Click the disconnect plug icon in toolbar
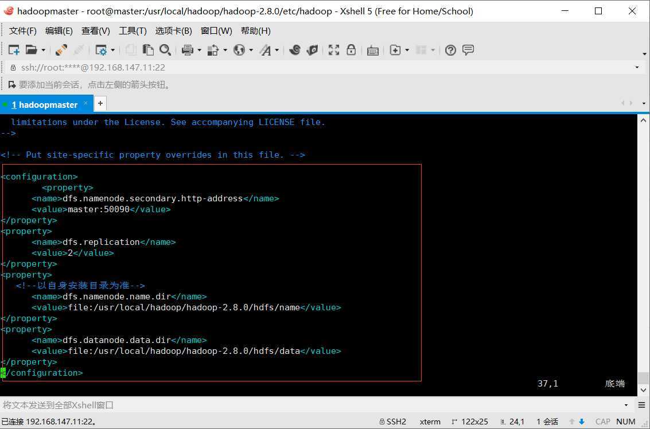 pos(61,50)
